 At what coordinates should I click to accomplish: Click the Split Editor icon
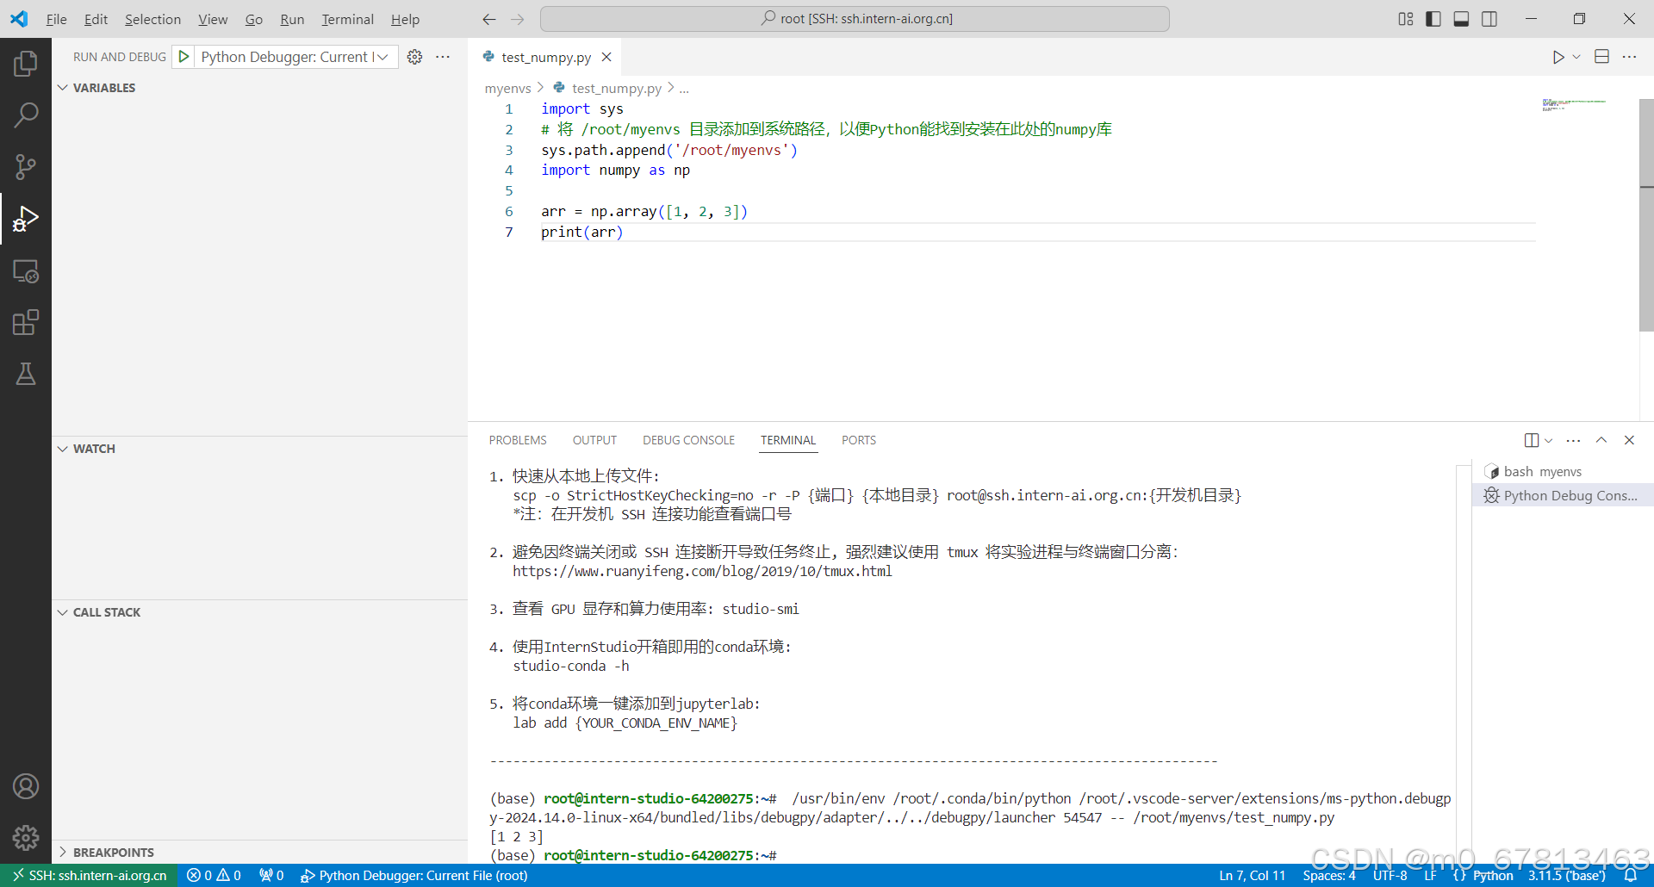[1603, 57]
